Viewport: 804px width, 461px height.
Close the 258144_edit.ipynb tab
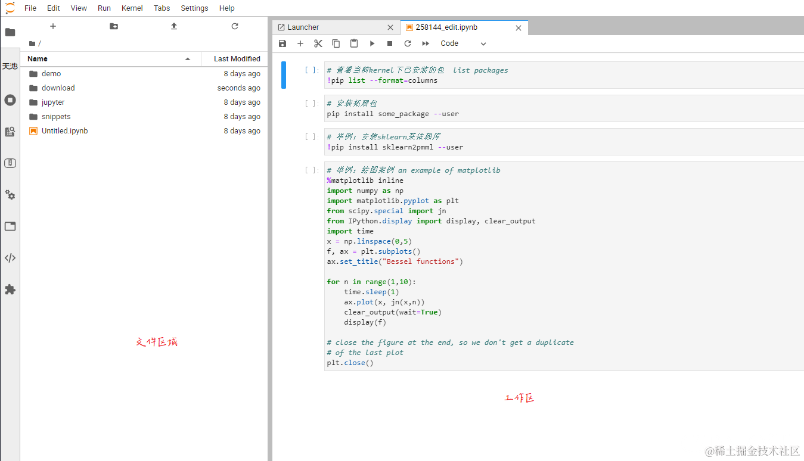519,27
